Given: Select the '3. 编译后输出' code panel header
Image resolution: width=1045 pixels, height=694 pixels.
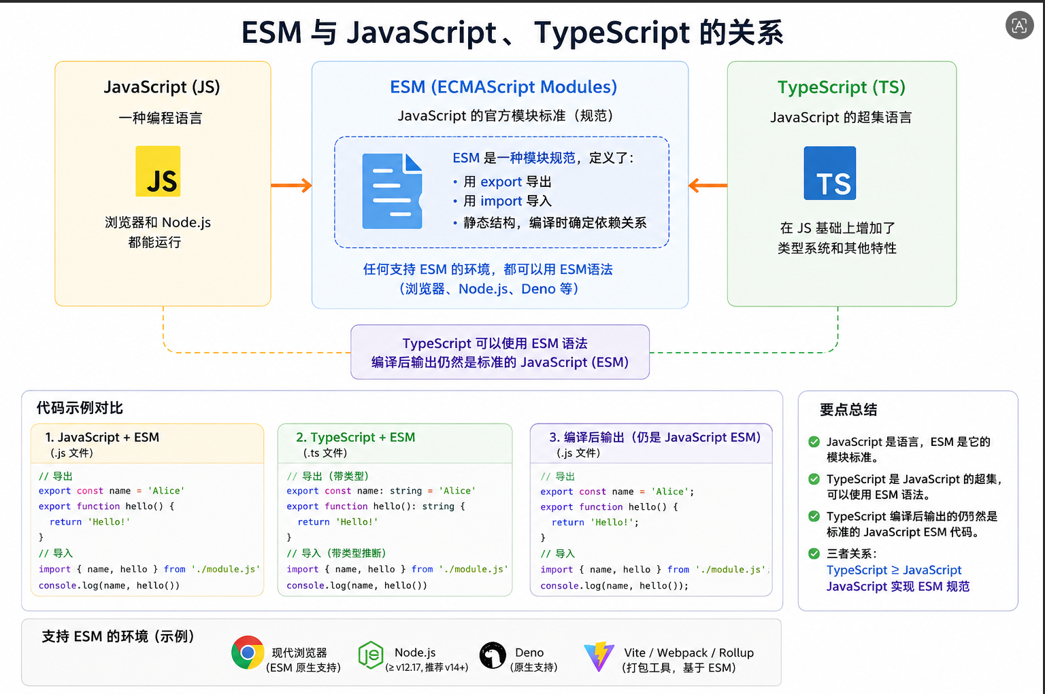Looking at the screenshot, I should (x=651, y=444).
